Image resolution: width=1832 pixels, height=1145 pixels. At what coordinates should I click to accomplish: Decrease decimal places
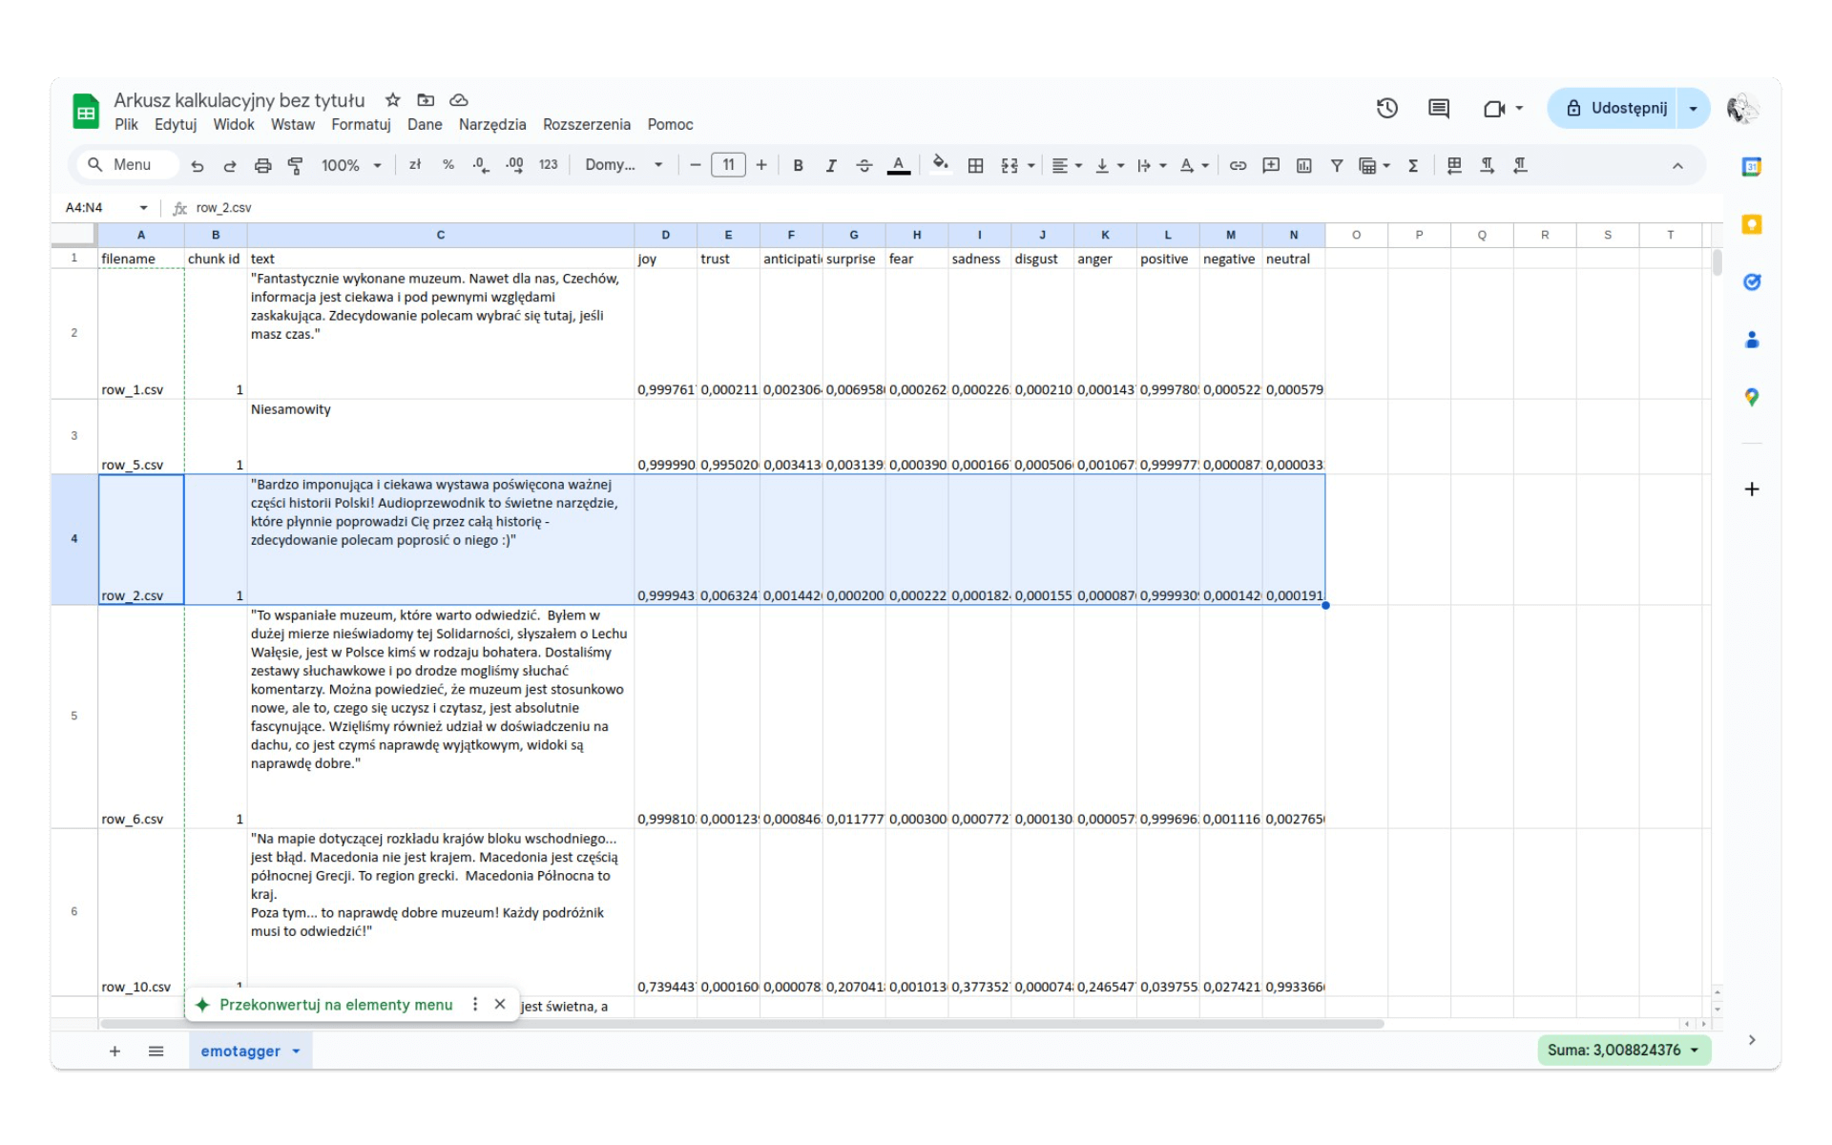[x=481, y=165]
